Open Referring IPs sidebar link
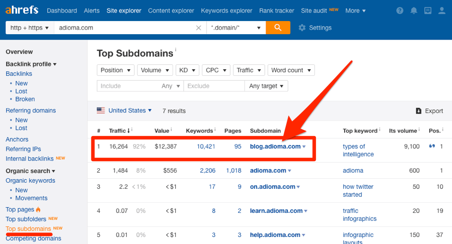Viewport: 452px width, 244px height. point(23,149)
